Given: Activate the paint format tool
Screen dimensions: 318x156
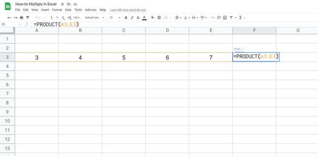Looking at the screenshot, I should coord(28,18).
